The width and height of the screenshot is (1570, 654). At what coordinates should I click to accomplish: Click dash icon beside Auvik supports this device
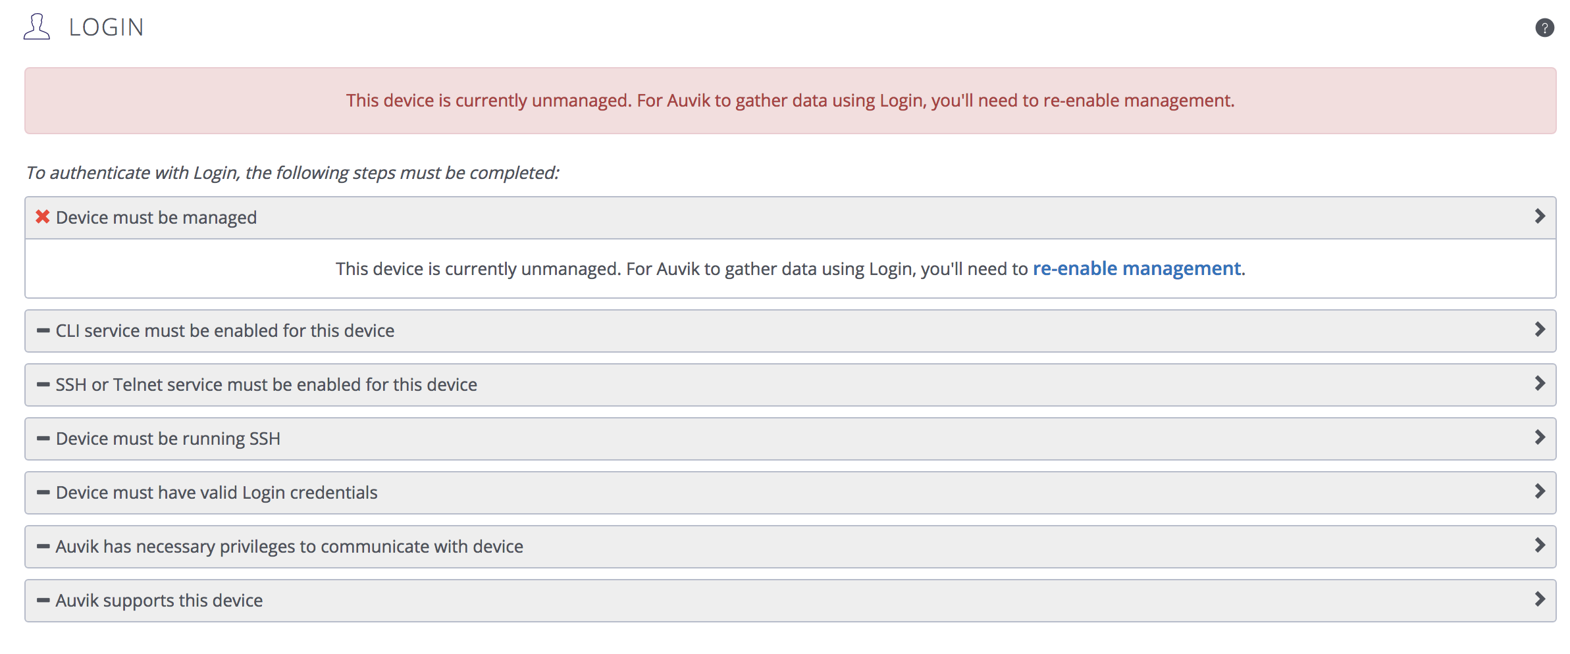[43, 600]
